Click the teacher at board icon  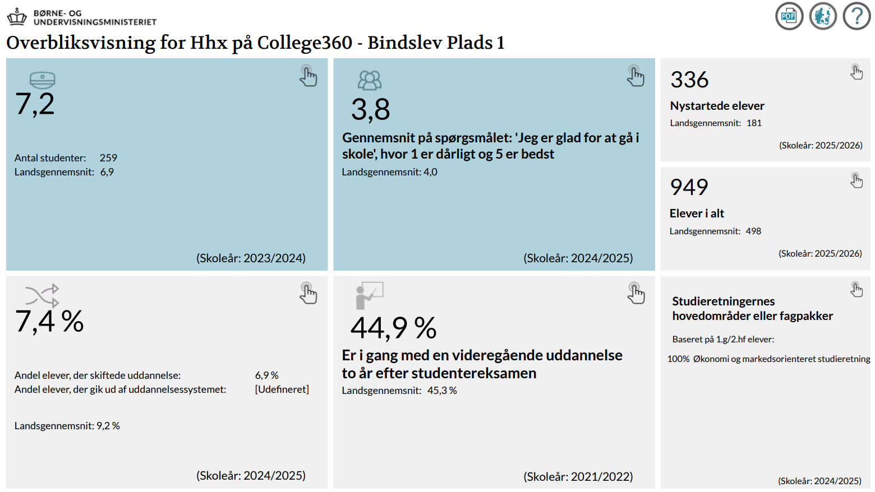tap(369, 295)
